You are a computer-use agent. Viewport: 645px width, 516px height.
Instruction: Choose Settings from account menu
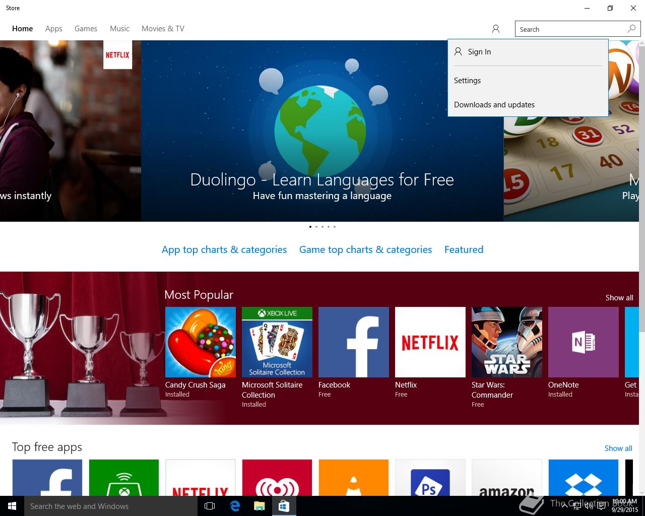528,81
